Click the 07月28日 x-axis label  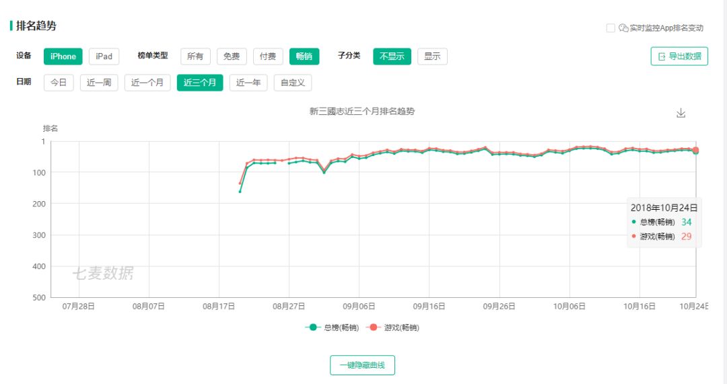pyautogui.click(x=78, y=306)
